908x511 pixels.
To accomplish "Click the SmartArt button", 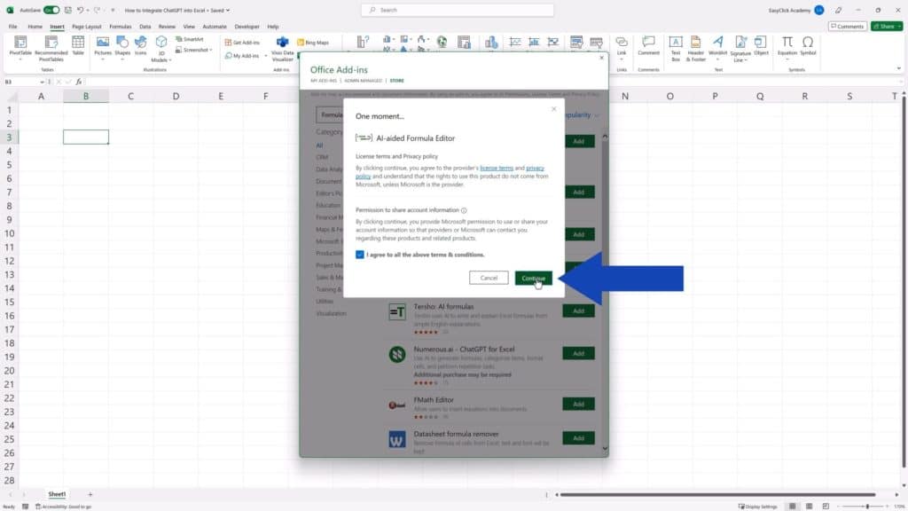I will tap(190, 39).
